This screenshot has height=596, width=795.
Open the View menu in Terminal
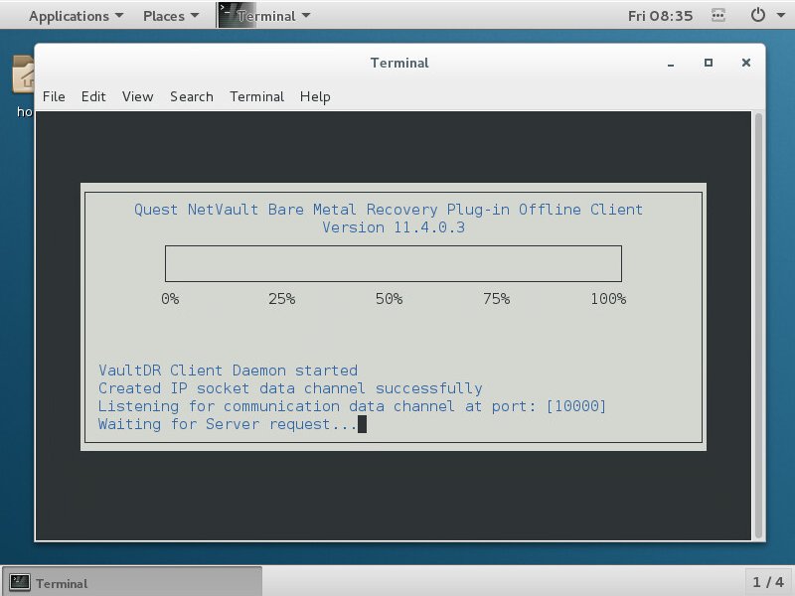pos(137,96)
